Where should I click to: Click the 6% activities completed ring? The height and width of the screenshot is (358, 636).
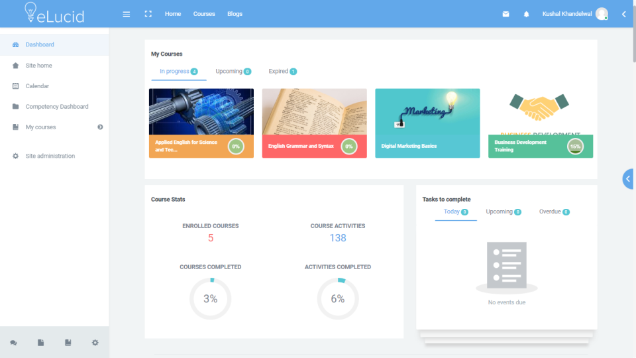point(338,299)
